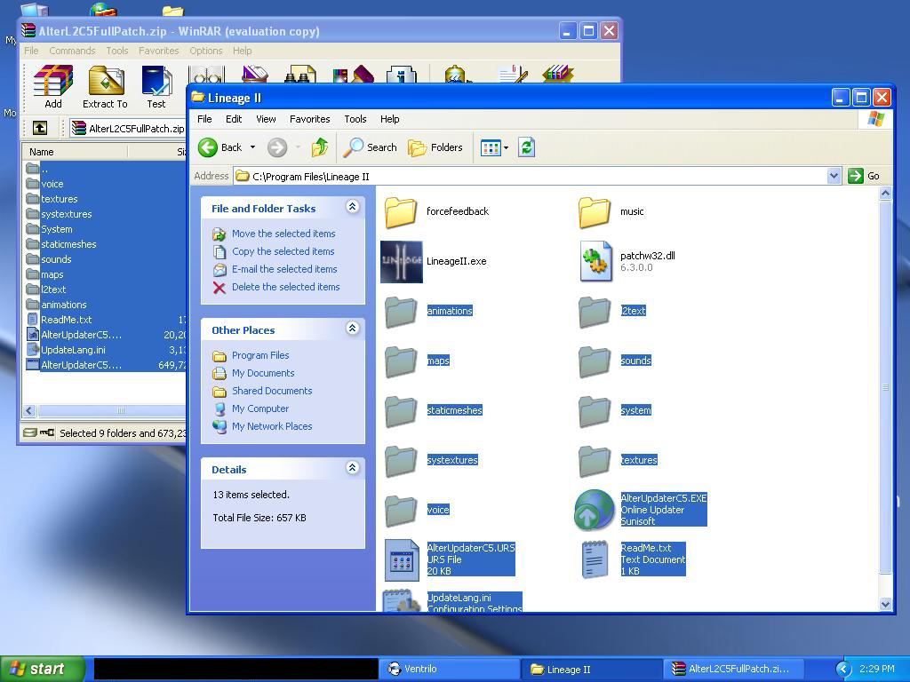The image size is (910, 682).
Task: Go to Program Files in Other Places
Action: pos(260,355)
